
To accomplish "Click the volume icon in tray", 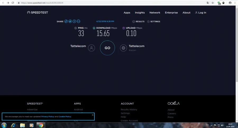I will click(x=222, y=125).
